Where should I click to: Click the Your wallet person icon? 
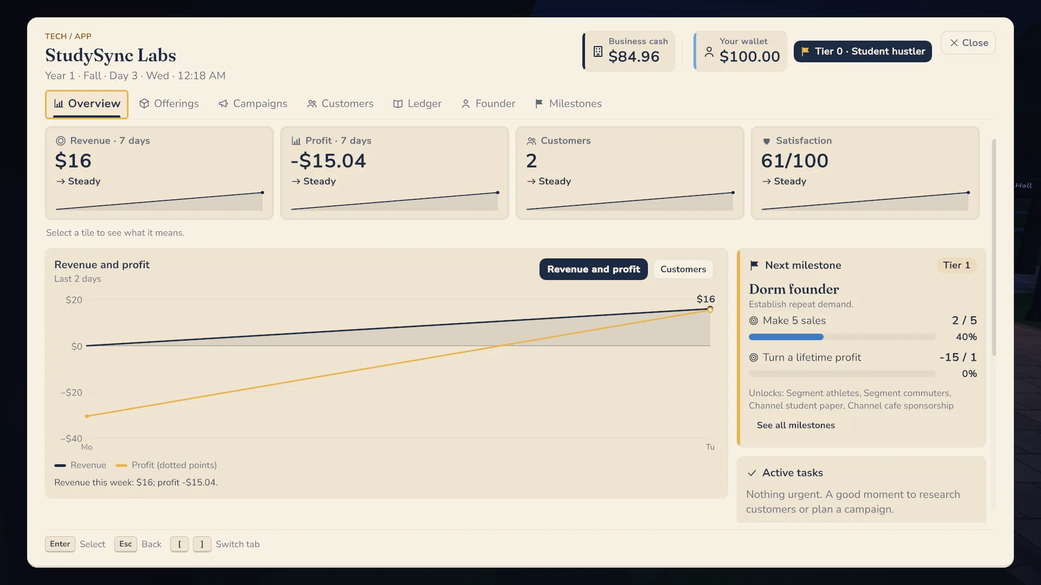[x=709, y=51]
